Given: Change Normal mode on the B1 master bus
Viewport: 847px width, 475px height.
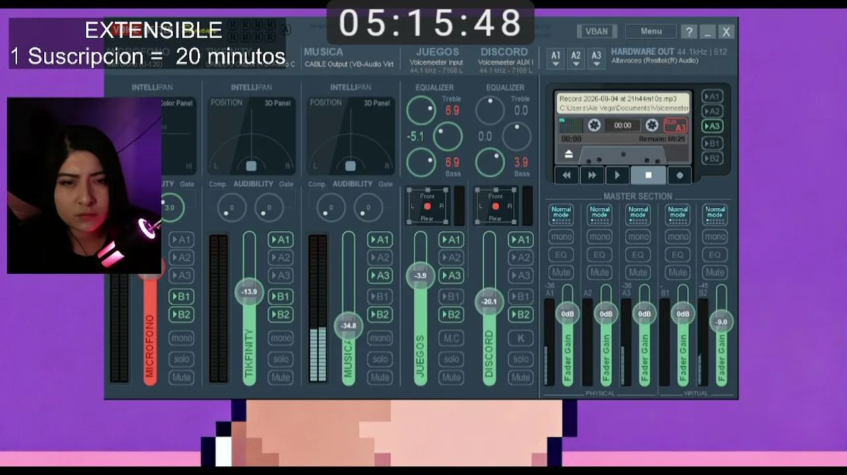Looking at the screenshot, I should pyautogui.click(x=677, y=214).
